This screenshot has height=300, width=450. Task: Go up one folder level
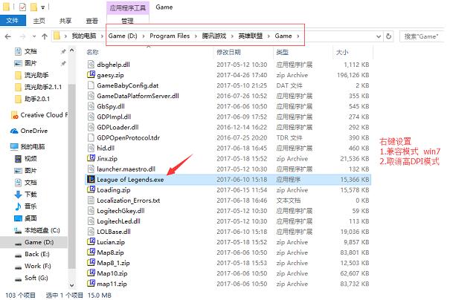point(45,36)
